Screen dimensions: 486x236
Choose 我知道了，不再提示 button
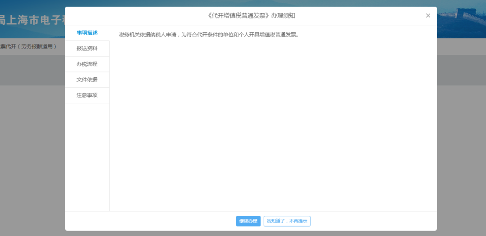pos(287,221)
